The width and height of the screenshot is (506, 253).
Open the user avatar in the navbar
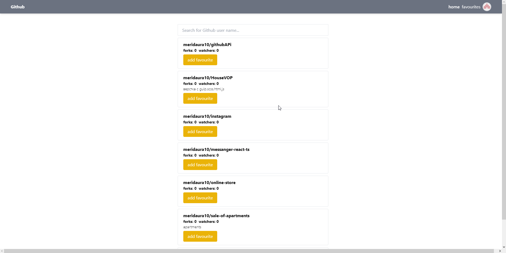(x=487, y=7)
